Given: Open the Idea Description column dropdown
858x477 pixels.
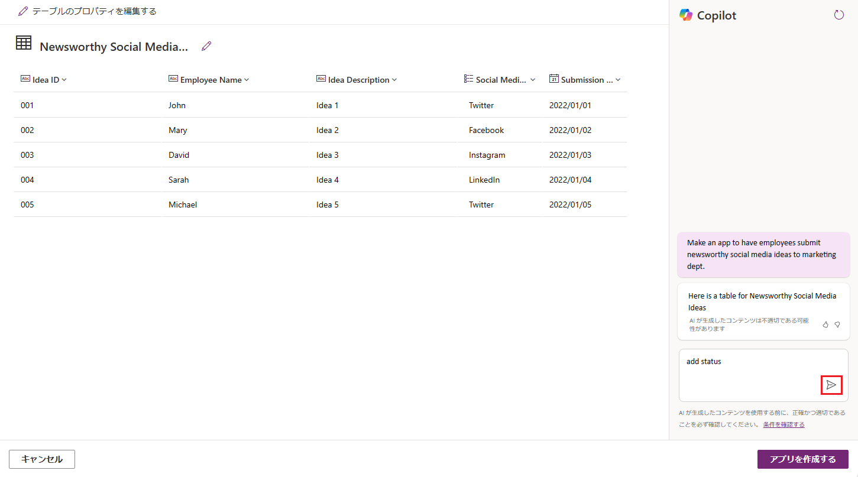Looking at the screenshot, I should tap(394, 80).
